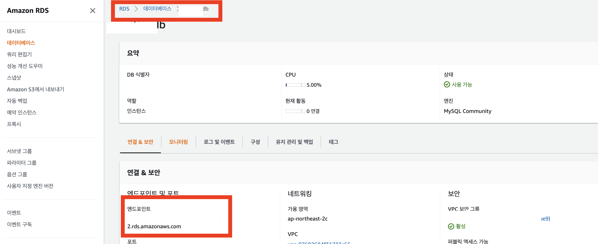The width and height of the screenshot is (598, 244).
Task: Click the ap-northeast-2c availability zone value
Action: (308, 219)
